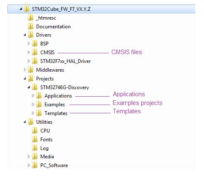This screenshot has width=204, height=180.
Task: Click the Templates folder icon
Action: (x=39, y=113)
